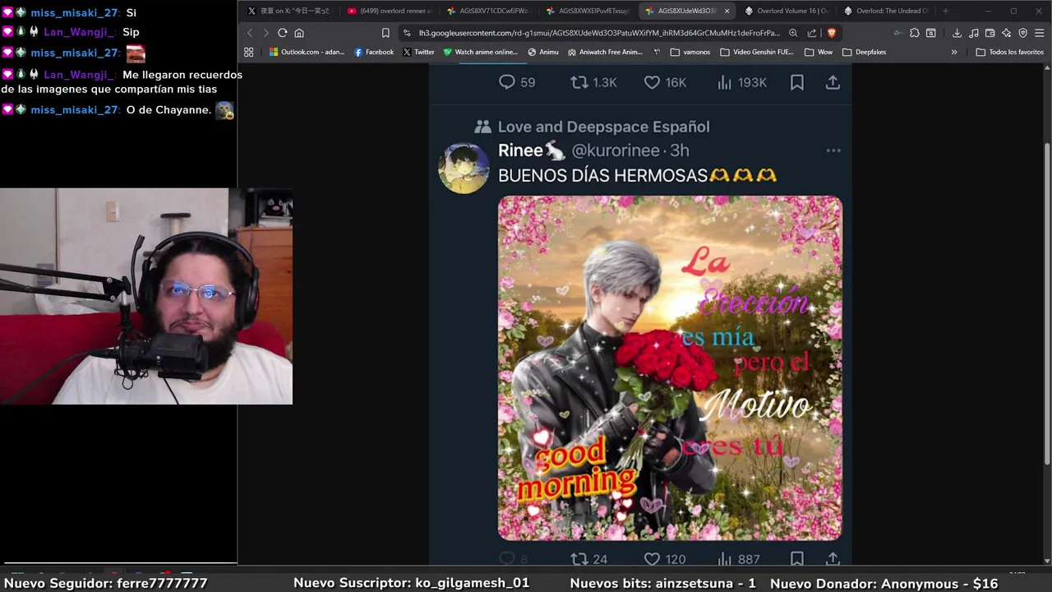The height and width of the screenshot is (592, 1052).
Task: Switch to Overlord: The Undead tab
Action: 885,11
